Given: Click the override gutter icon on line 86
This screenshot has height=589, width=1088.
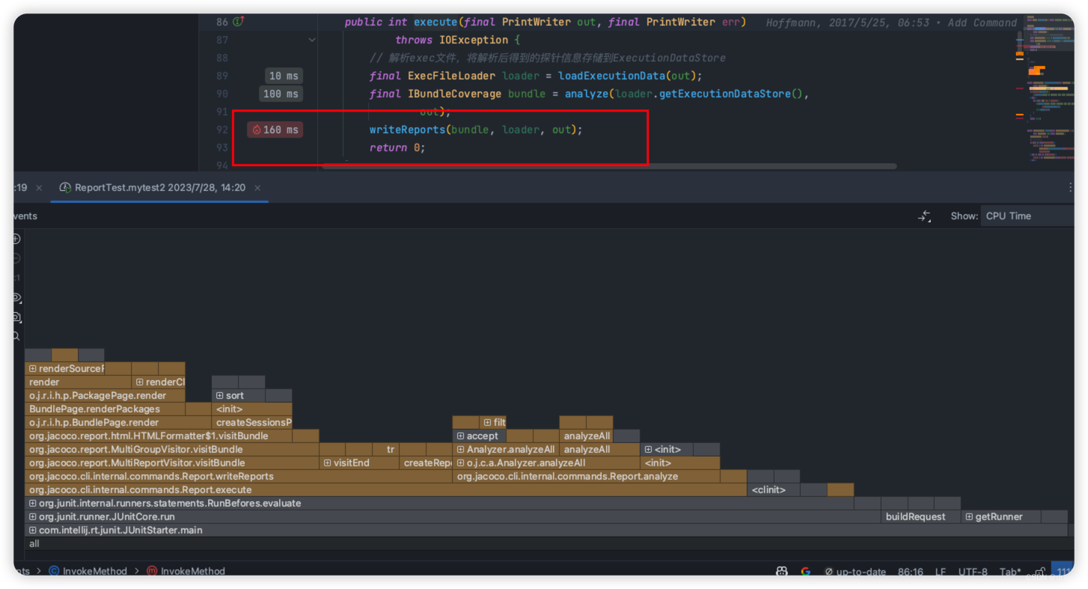Looking at the screenshot, I should 239,22.
